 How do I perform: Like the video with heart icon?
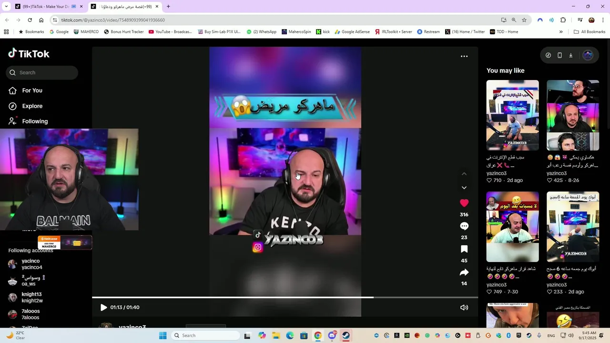click(464, 203)
